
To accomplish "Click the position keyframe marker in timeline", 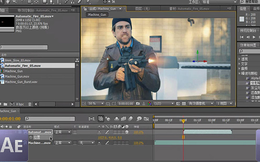I will [x=183, y=137].
